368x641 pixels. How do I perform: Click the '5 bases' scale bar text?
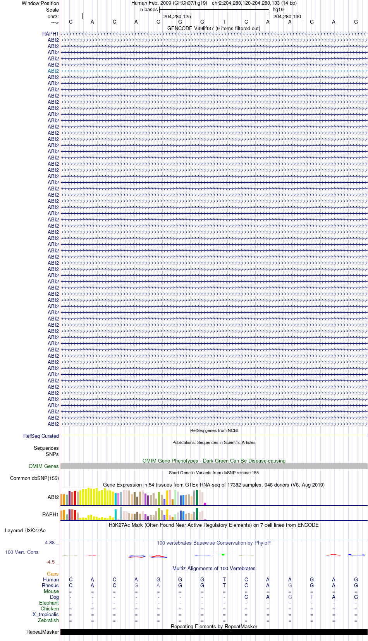pyautogui.click(x=149, y=9)
